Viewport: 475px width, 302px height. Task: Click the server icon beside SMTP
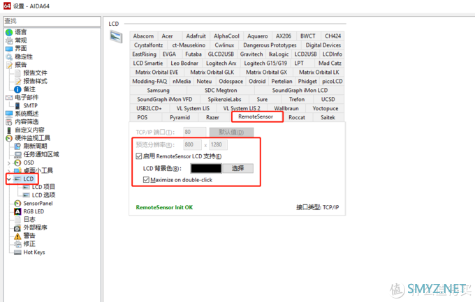17,105
